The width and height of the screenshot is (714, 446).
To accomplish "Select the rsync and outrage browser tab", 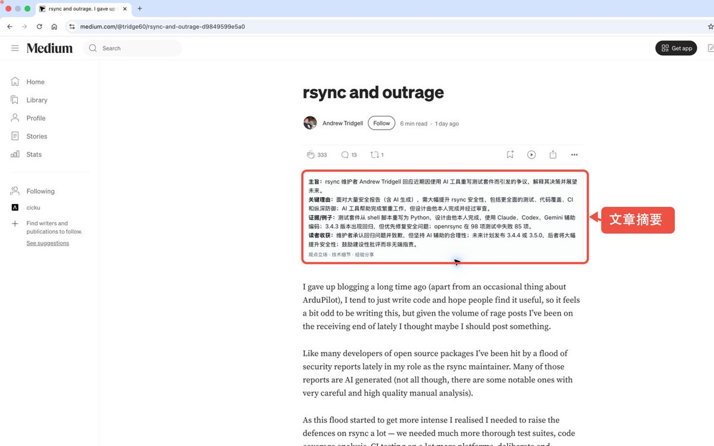I will (83, 9).
